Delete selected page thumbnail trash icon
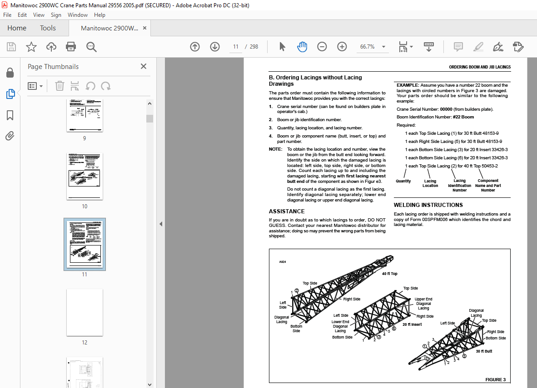The image size is (537, 388). [60, 86]
